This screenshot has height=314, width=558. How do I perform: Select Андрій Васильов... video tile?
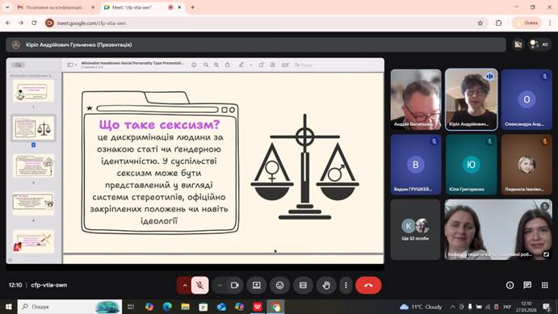pyautogui.click(x=416, y=99)
